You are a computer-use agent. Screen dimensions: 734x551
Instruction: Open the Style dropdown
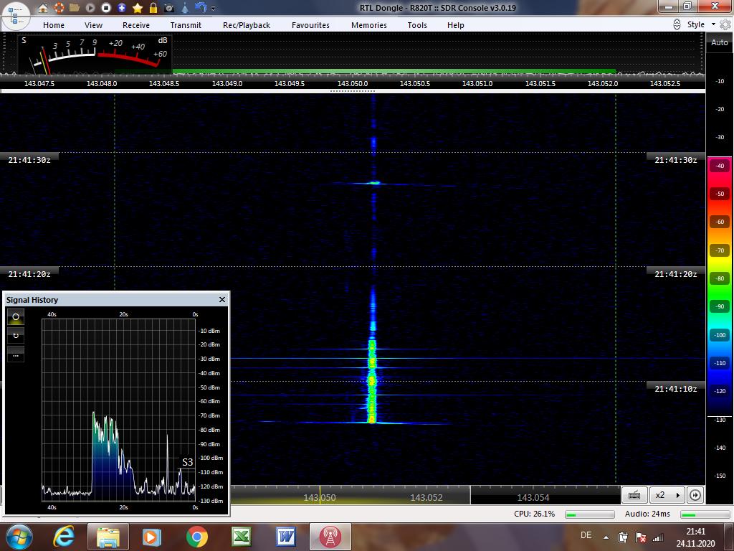tap(701, 24)
